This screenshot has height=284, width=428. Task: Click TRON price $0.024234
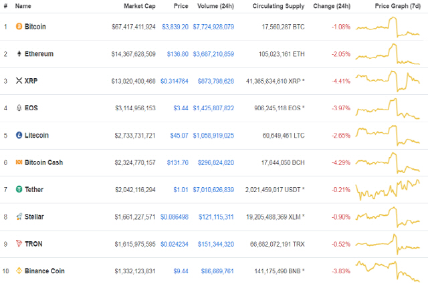click(175, 244)
